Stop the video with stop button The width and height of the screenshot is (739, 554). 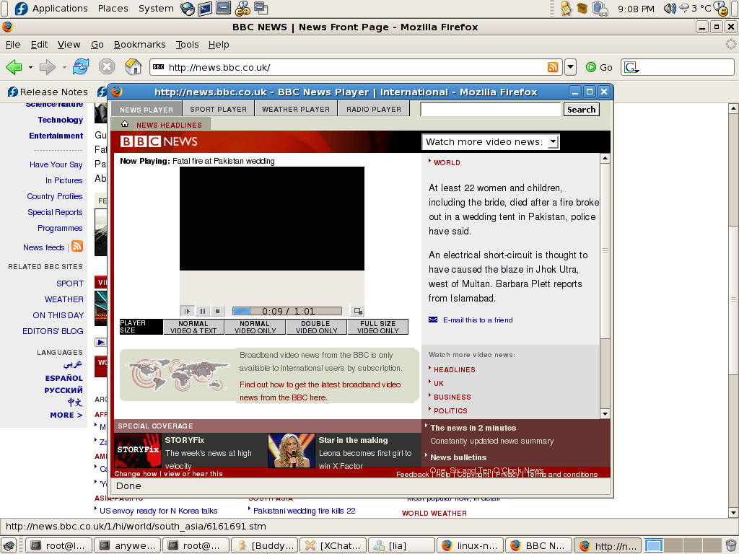[217, 311]
